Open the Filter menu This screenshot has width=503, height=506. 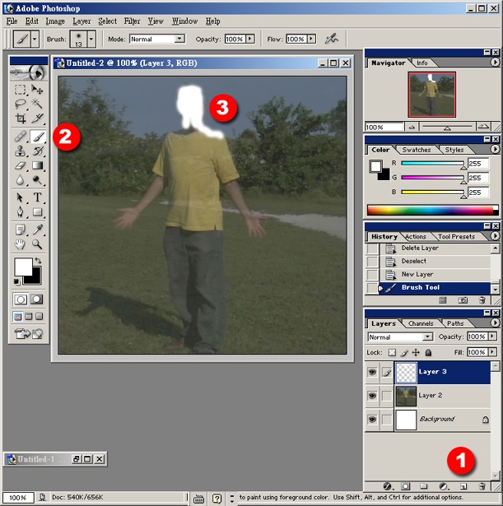132,21
